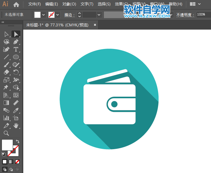Set paint mode to None

(18, 162)
